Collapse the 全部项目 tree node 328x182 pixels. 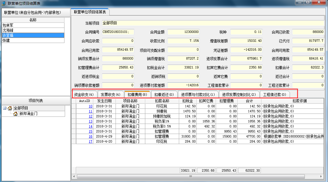(x=4, y=108)
